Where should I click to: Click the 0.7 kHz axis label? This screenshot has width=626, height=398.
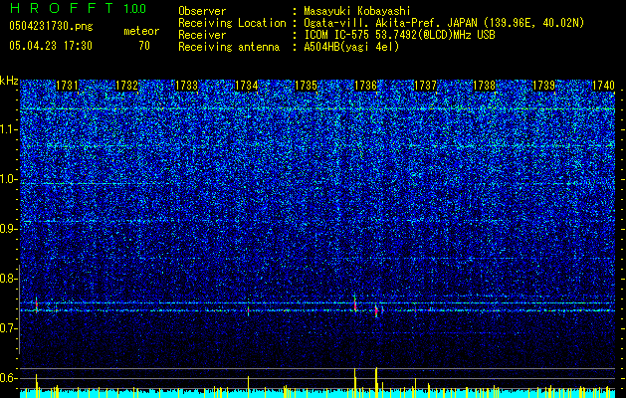pyautogui.click(x=9, y=328)
